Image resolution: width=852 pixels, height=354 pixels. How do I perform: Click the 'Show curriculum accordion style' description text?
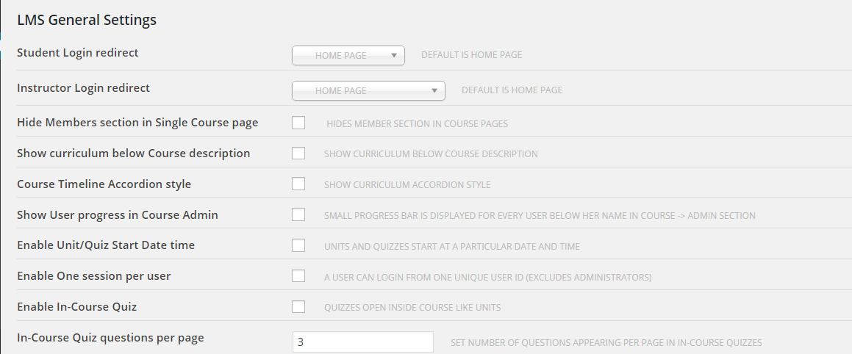click(x=407, y=184)
